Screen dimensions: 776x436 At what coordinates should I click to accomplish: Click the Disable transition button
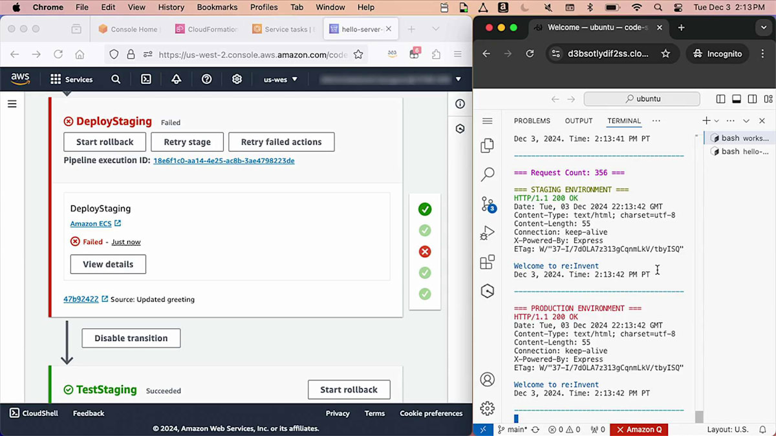click(x=131, y=338)
